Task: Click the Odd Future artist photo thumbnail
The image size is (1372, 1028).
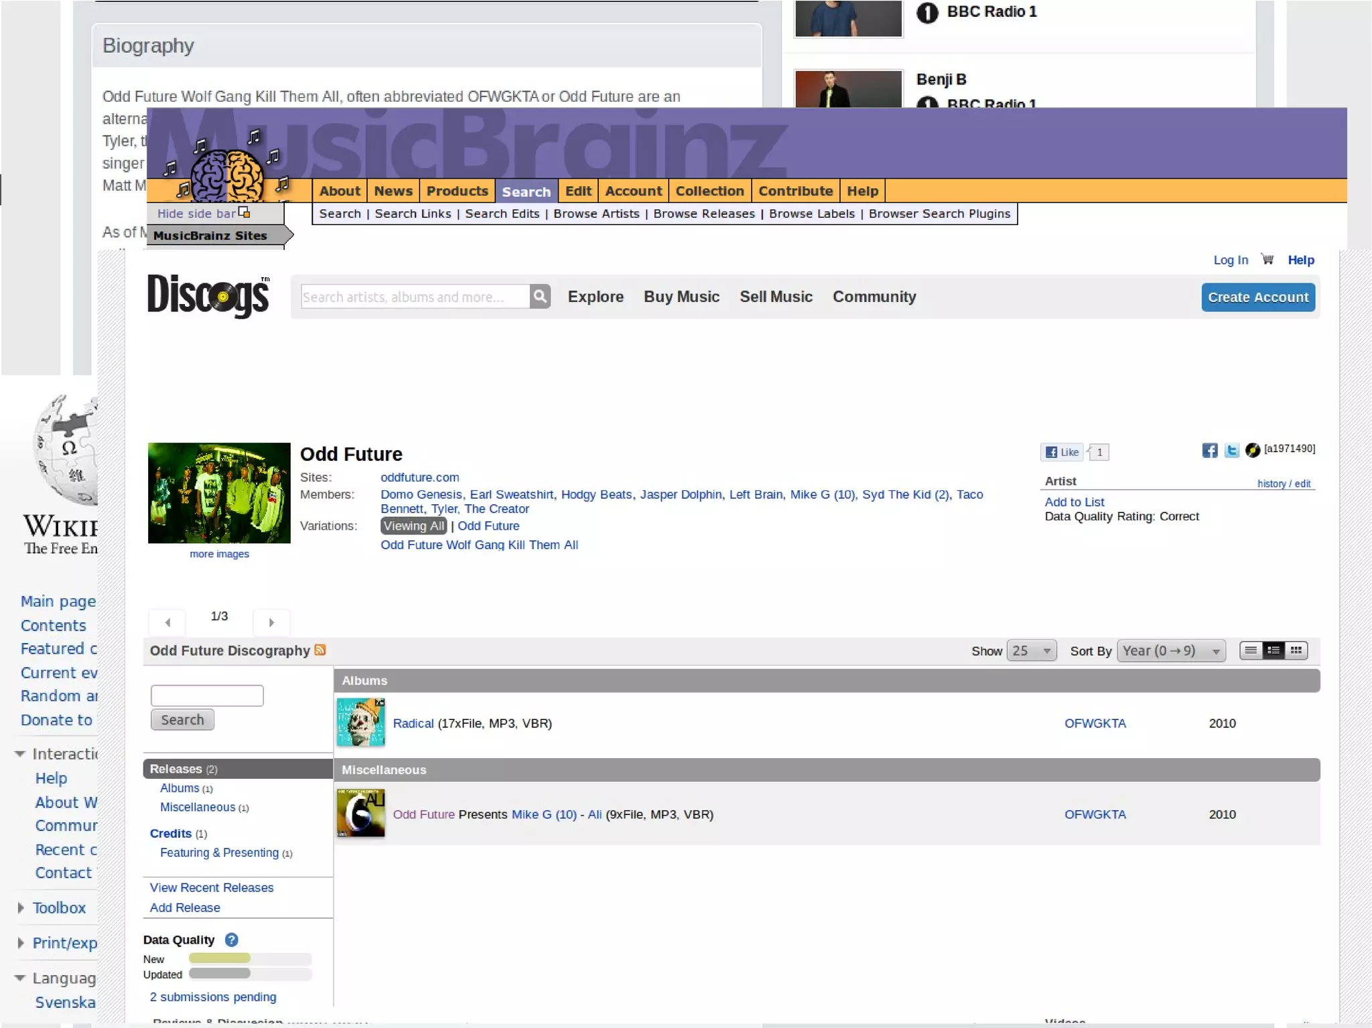Action: (219, 492)
